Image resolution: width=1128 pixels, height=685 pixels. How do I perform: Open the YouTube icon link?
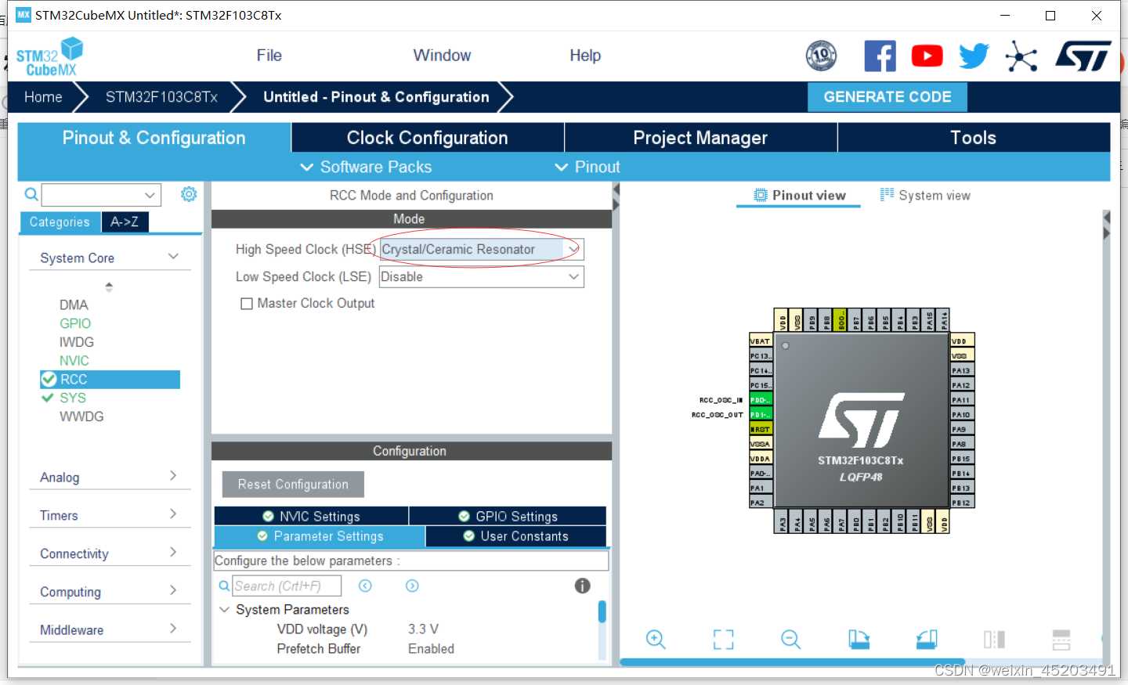(927, 56)
